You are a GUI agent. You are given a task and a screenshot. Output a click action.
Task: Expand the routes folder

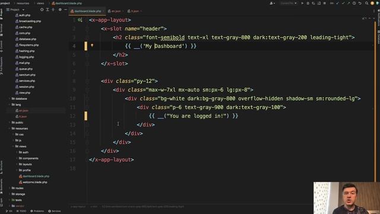[x=9, y=188]
